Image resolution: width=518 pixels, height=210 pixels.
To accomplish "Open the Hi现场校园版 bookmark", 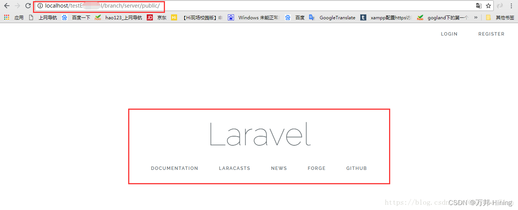I will coord(197,17).
